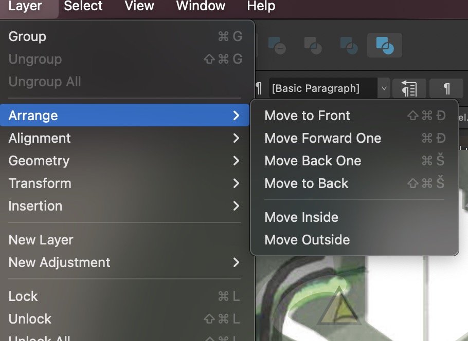Open the Basic Paragraph style dropdown

384,88
